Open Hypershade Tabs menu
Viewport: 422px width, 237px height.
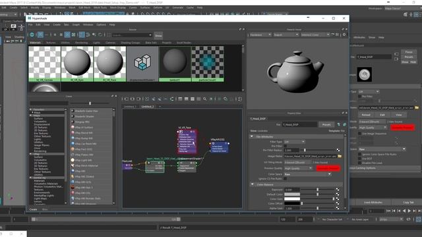66,24
